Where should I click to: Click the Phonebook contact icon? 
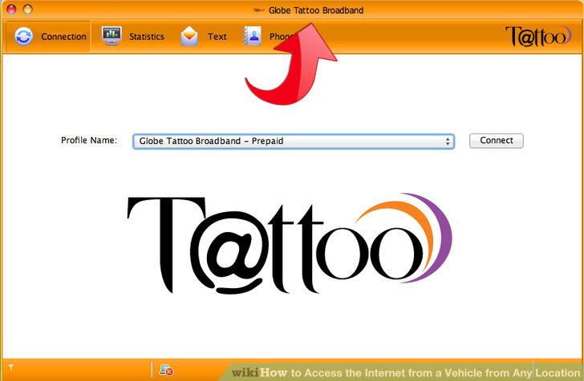pyautogui.click(x=252, y=37)
